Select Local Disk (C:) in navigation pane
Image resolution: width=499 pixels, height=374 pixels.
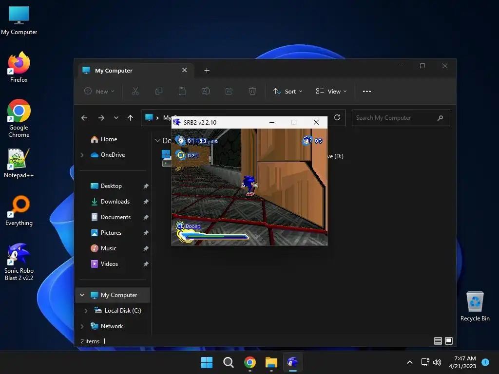[118, 311]
